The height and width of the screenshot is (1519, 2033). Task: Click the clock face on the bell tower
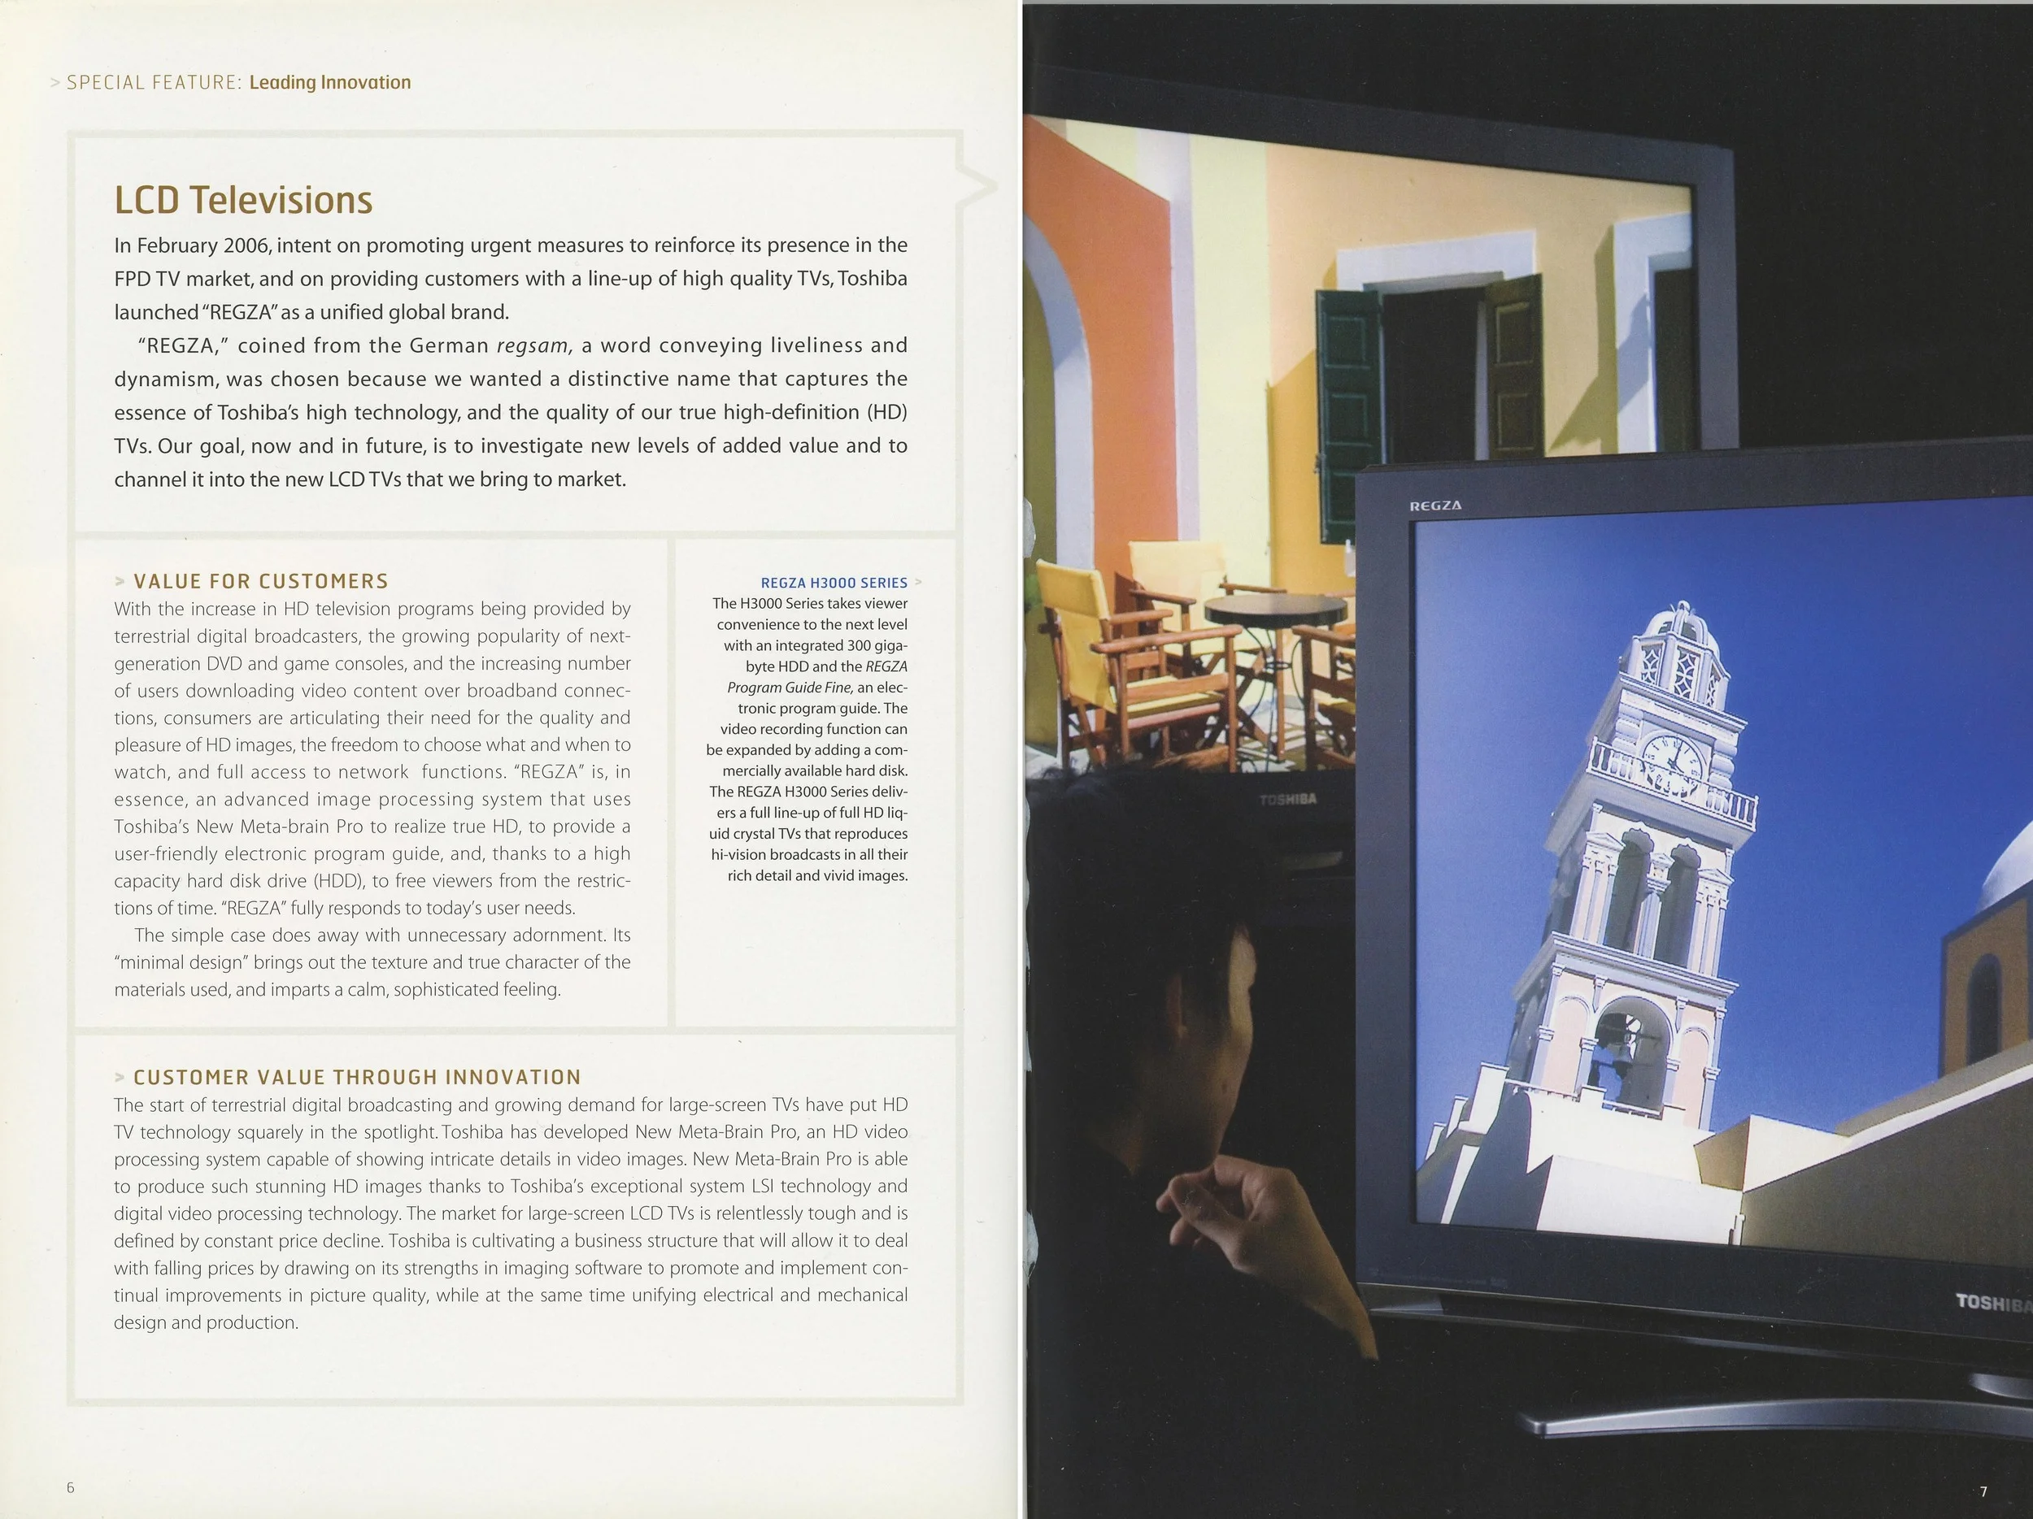click(1671, 761)
